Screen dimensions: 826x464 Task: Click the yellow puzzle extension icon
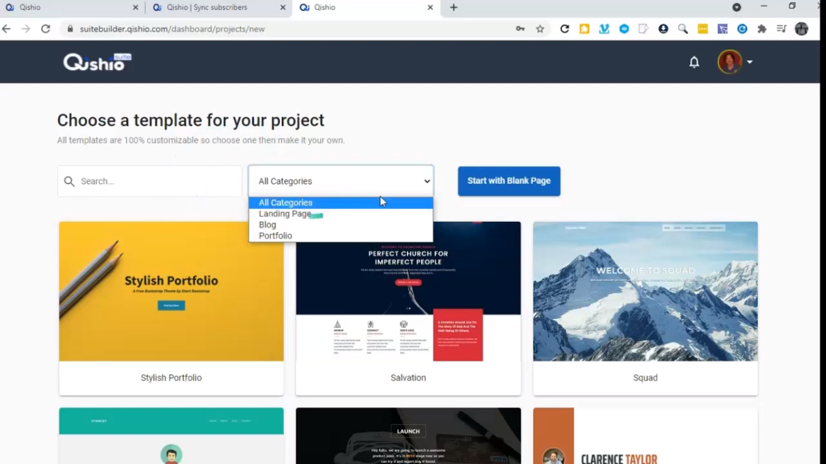point(584,29)
